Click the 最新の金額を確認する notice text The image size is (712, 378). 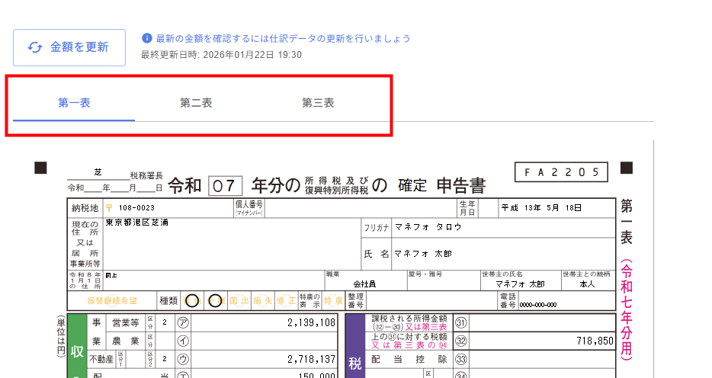[283, 38]
